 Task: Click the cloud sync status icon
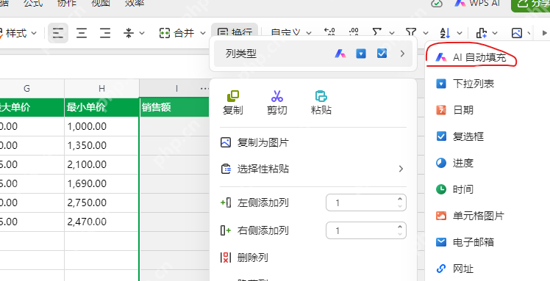[x=437, y=3]
